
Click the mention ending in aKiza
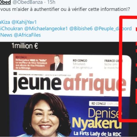point(5,22)
